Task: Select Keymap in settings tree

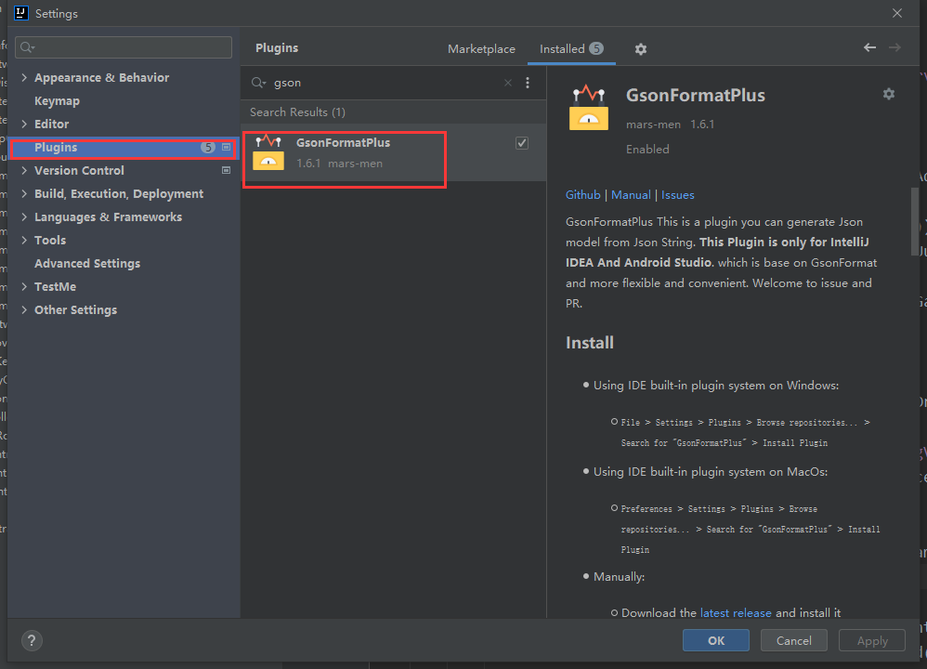Action: (x=57, y=101)
